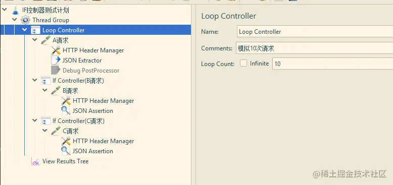Screen dimensions: 393x185
Task: Click the JSON Extractor arrow icon
Action: 56,60
